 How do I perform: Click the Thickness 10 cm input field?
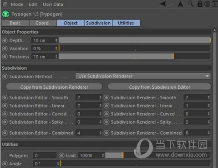(45, 57)
